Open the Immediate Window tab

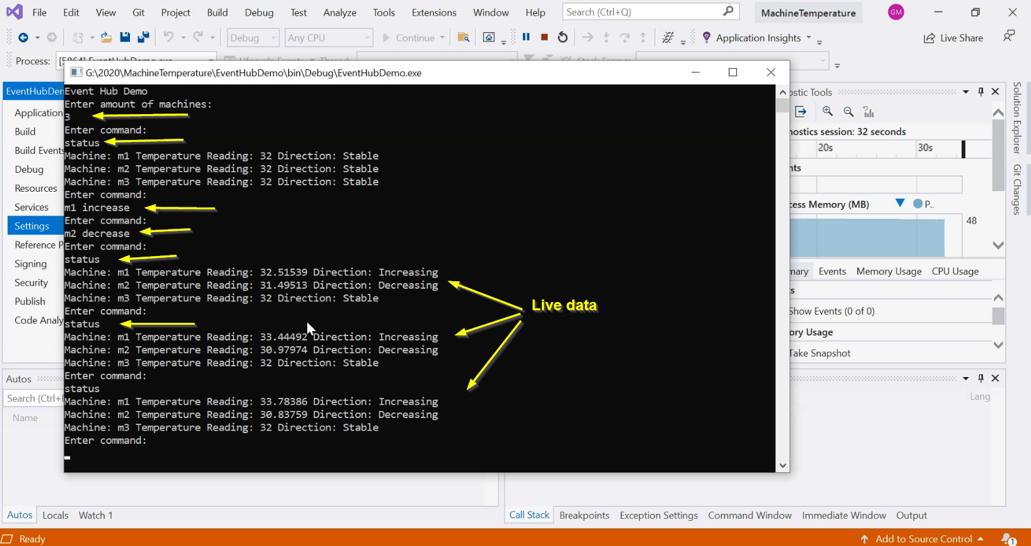point(844,515)
